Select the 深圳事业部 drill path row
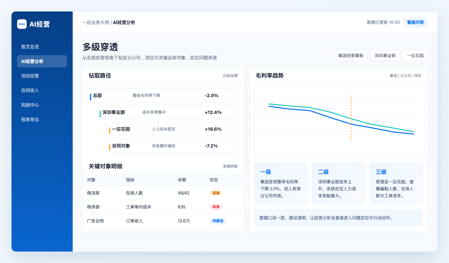449x263 pixels. click(168, 112)
